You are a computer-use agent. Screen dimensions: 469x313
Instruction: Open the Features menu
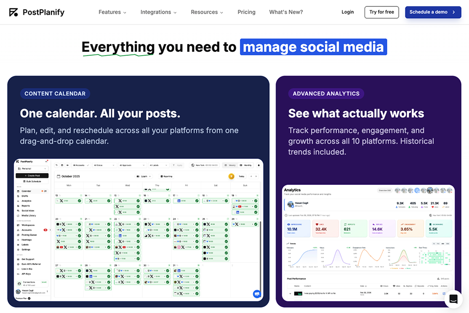pos(112,12)
